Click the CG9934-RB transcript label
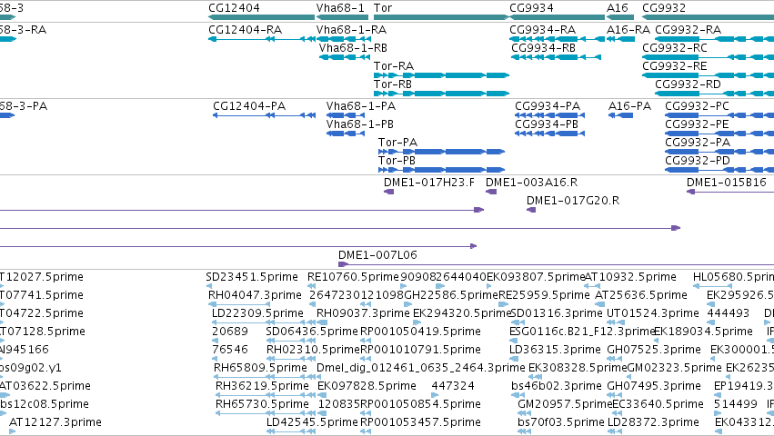774x436 pixels. coord(544,48)
